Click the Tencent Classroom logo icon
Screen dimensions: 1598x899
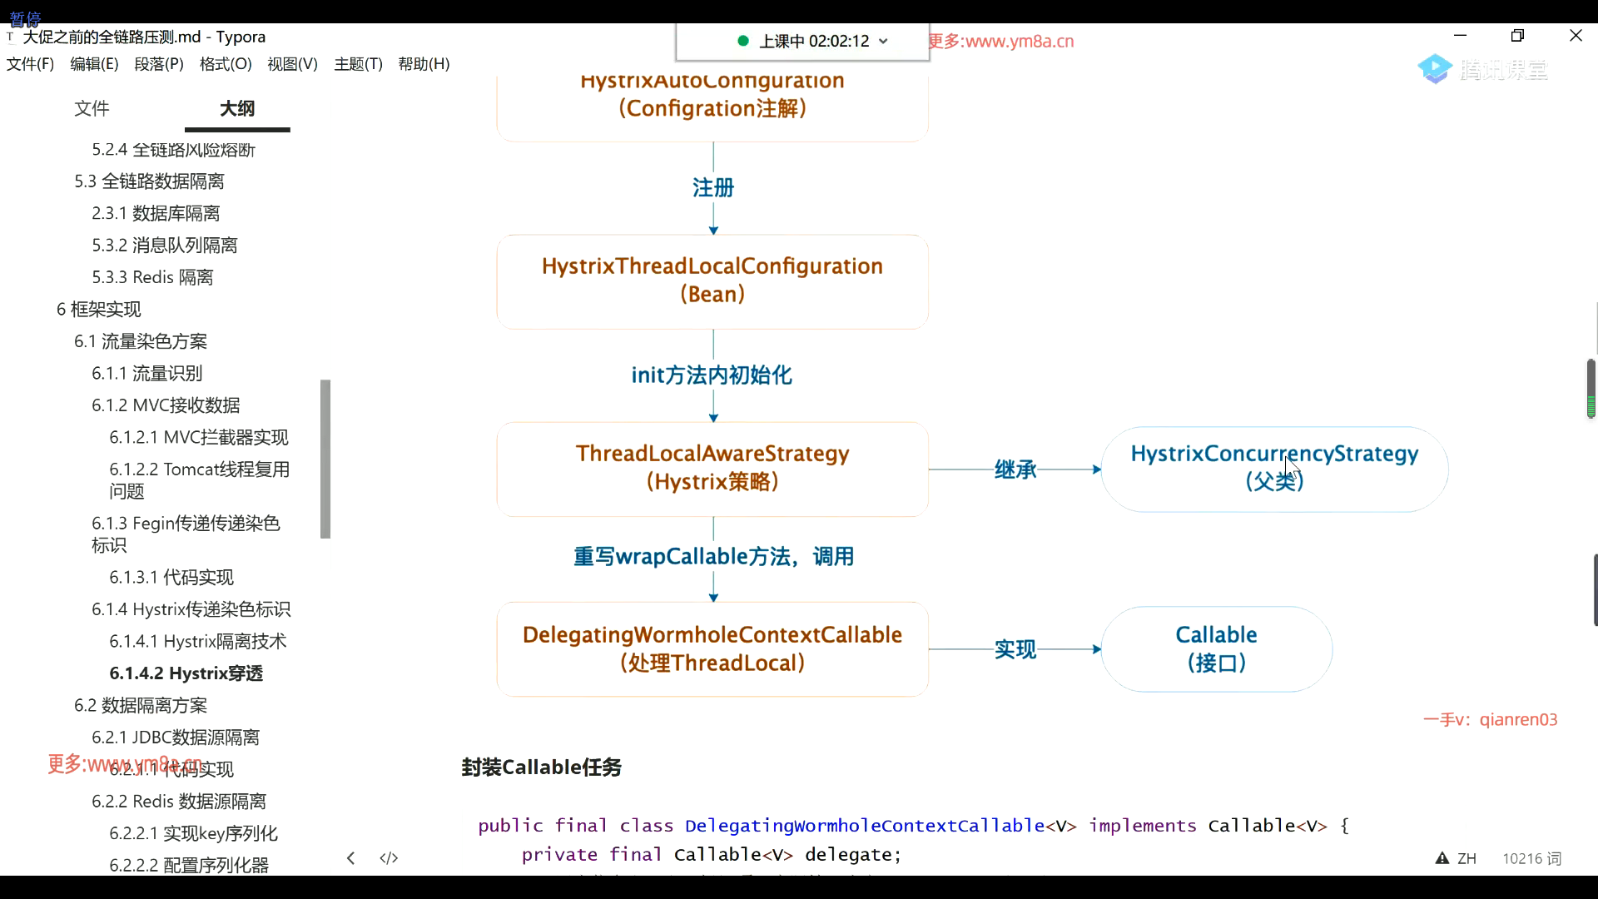coord(1435,69)
